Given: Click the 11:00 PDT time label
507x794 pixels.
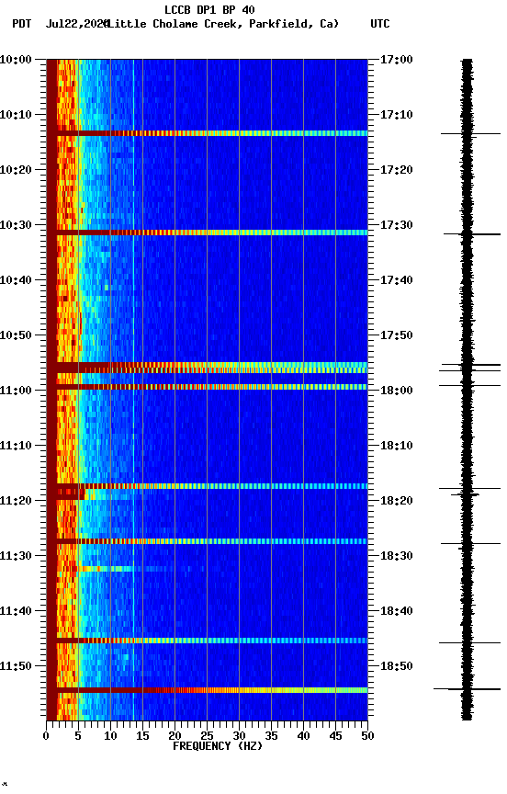Looking at the screenshot, I should (16, 391).
